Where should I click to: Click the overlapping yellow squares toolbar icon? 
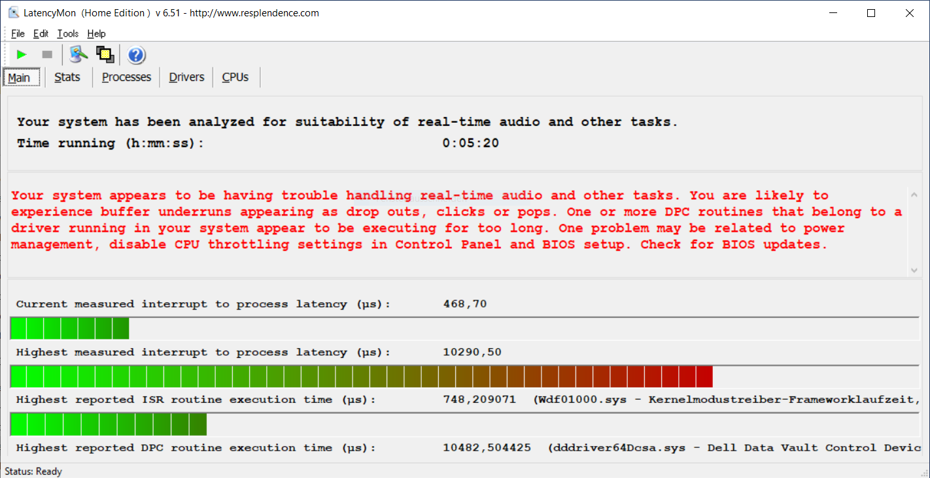pyautogui.click(x=105, y=55)
